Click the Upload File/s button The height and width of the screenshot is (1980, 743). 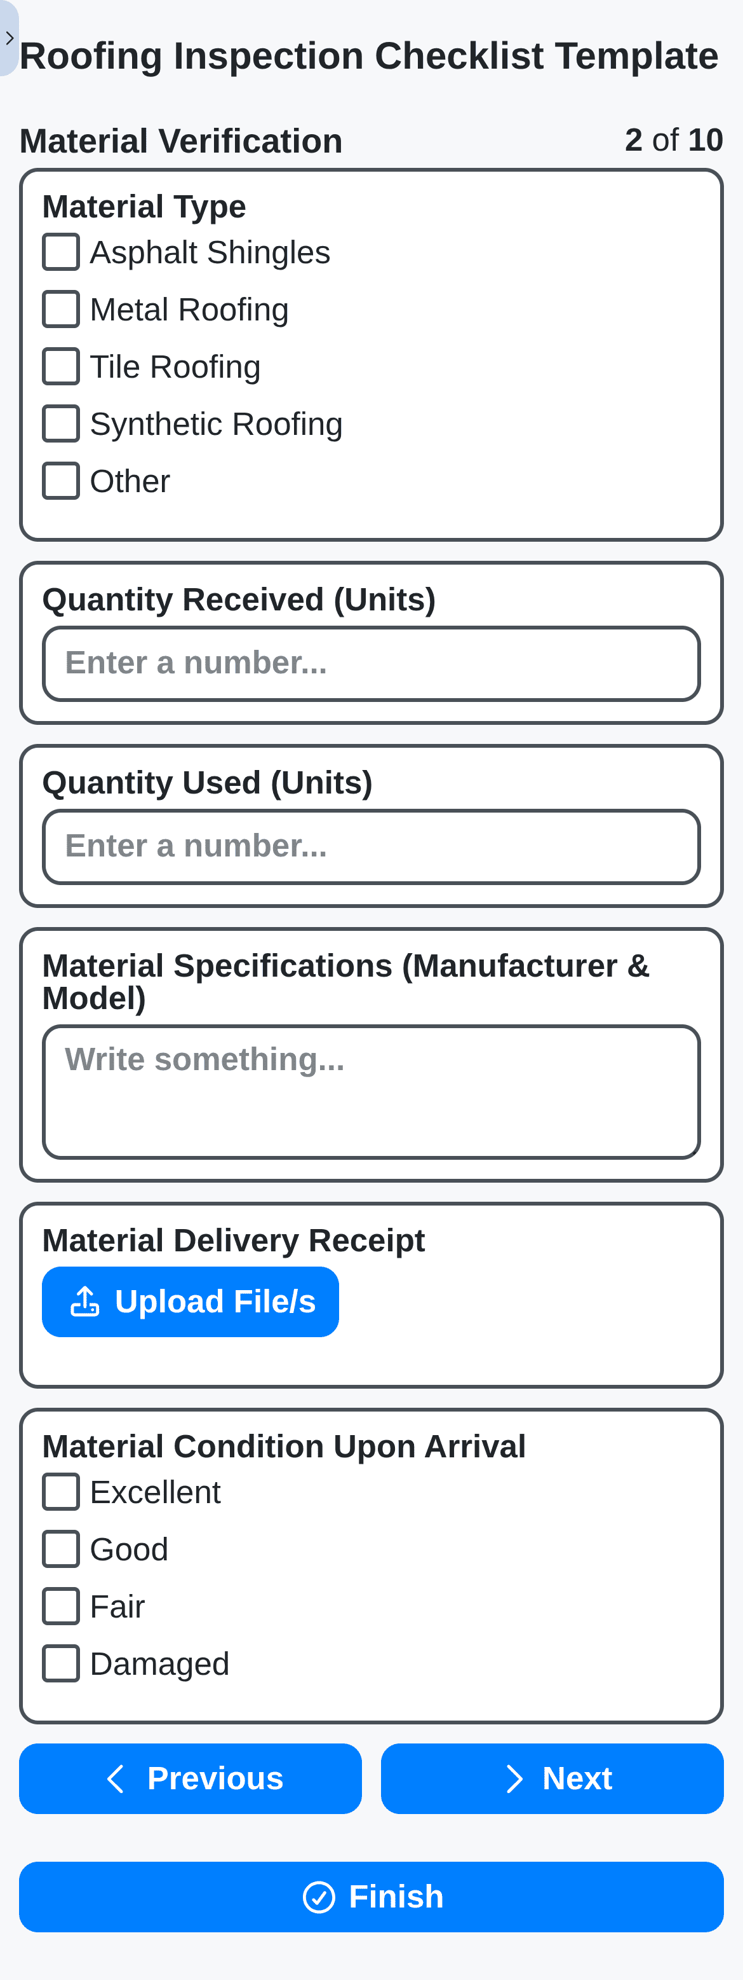(x=191, y=1300)
